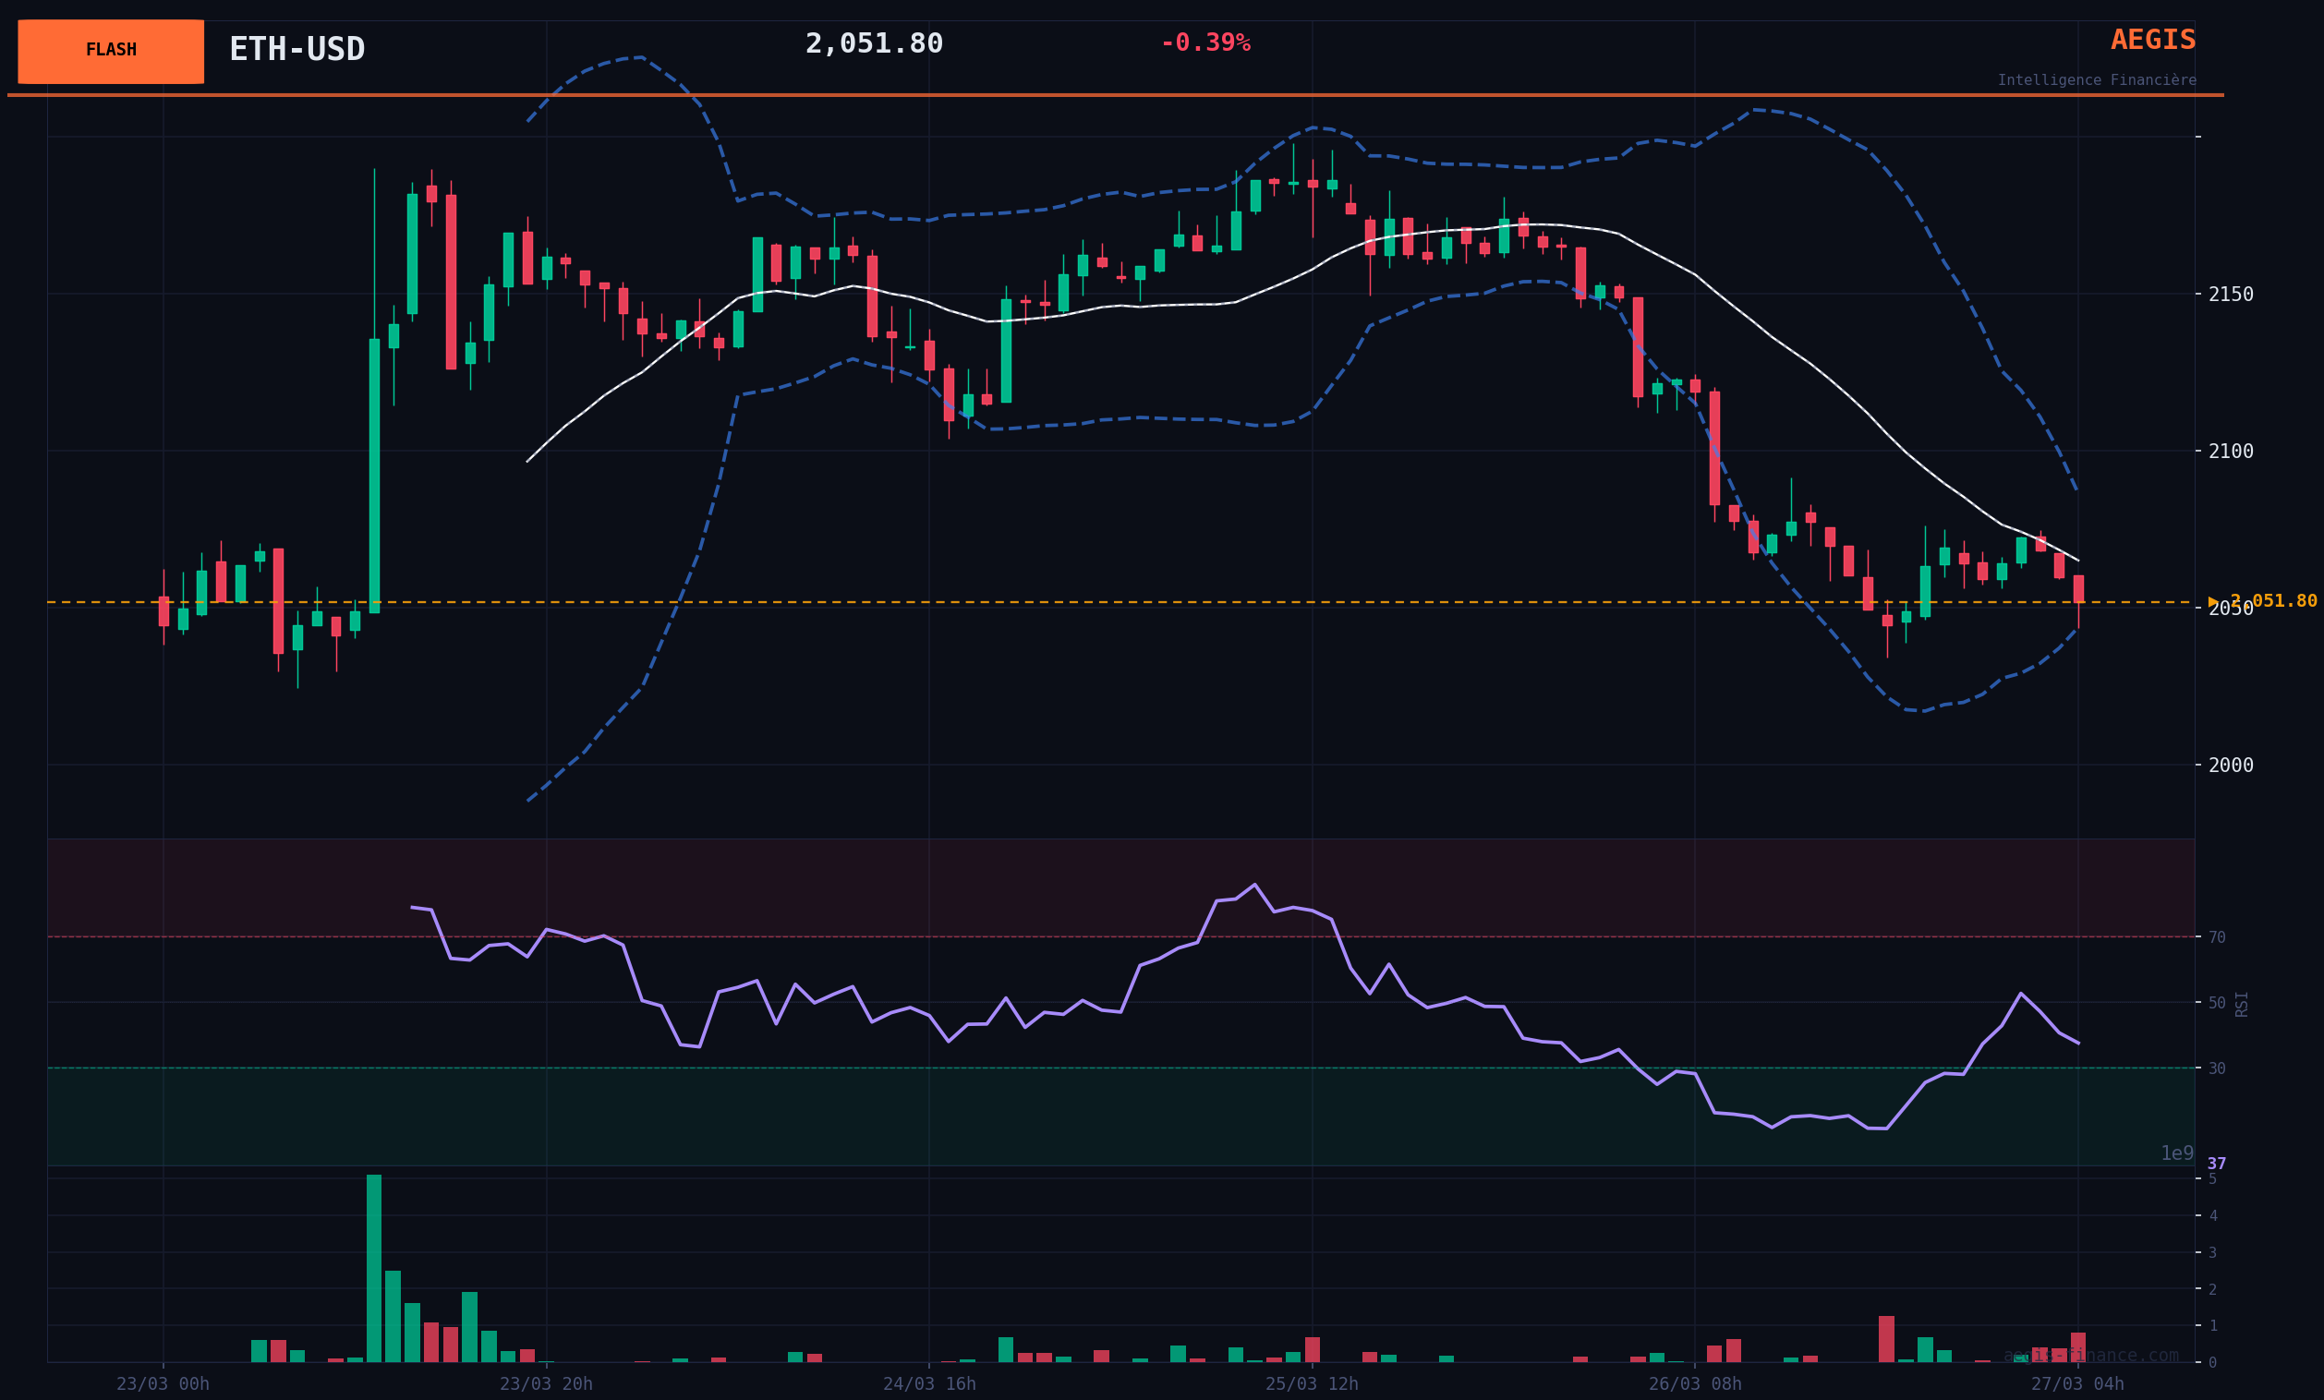Click the 2000 price axis label
The width and height of the screenshot is (2324, 1400).
click(x=2230, y=766)
